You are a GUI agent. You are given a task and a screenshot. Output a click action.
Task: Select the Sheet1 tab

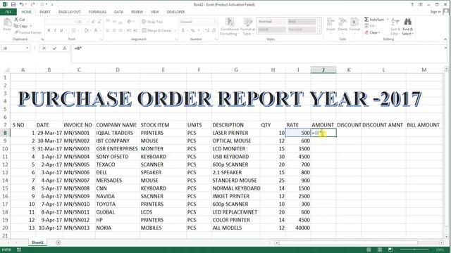(37, 242)
